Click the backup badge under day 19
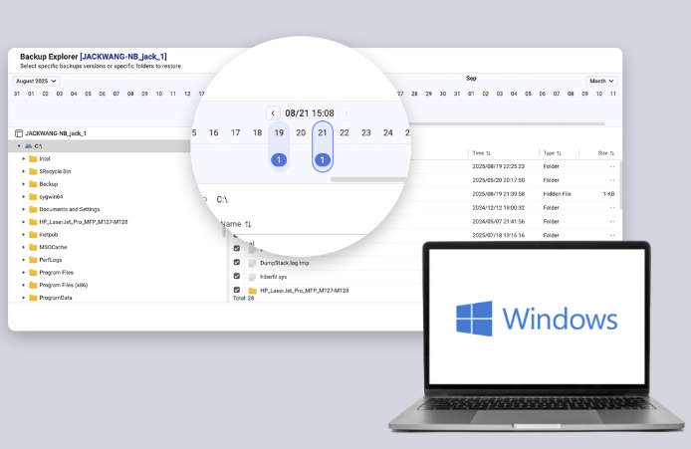This screenshot has width=691, height=449. (x=279, y=160)
